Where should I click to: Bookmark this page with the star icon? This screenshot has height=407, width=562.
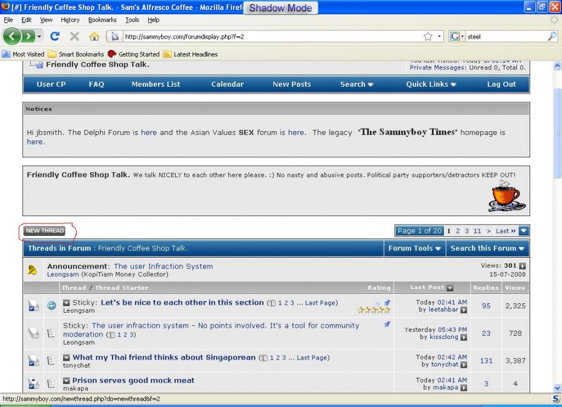click(x=428, y=36)
